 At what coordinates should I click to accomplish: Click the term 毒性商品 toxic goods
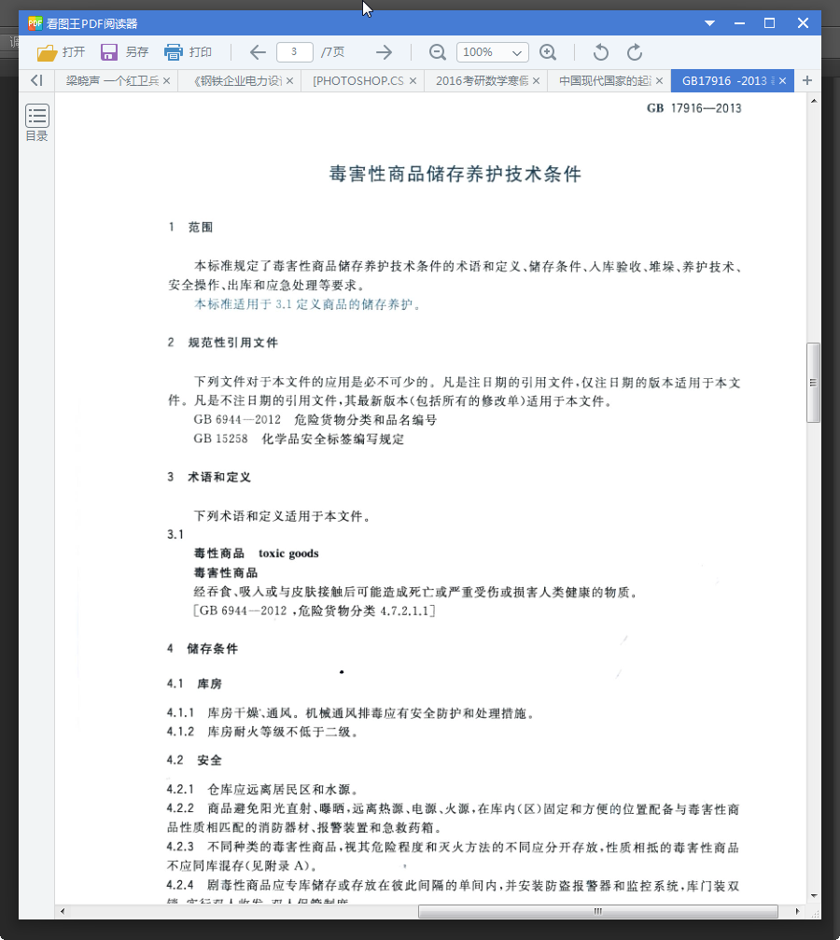coord(256,554)
